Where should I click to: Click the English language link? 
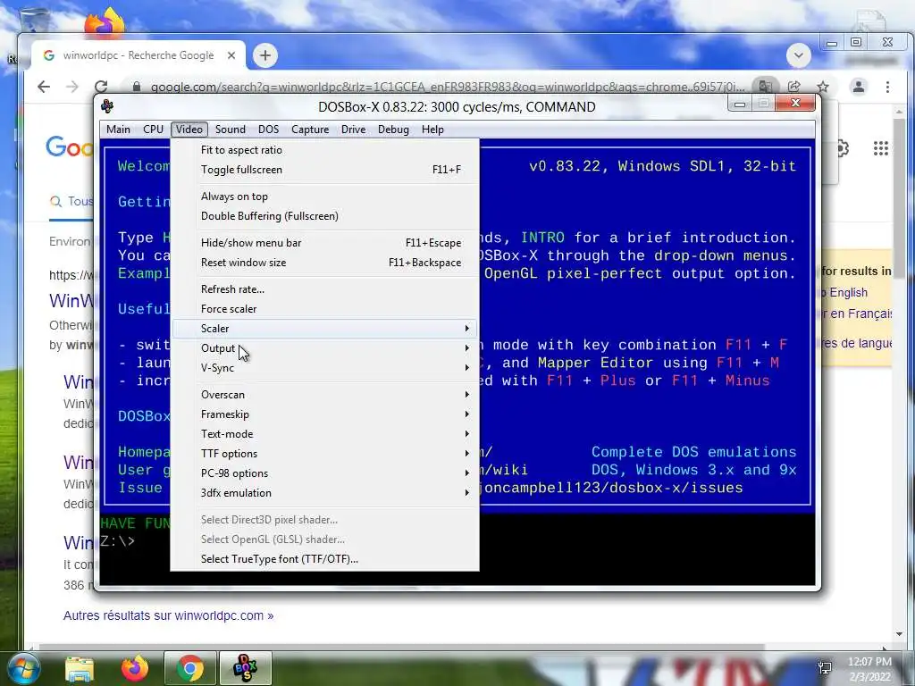(849, 292)
